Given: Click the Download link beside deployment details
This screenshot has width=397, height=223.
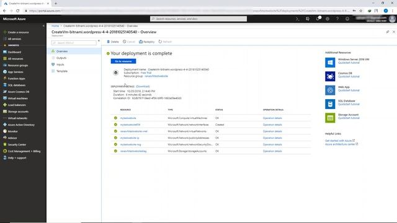Looking at the screenshot, I should pyautogui.click(x=143, y=87).
